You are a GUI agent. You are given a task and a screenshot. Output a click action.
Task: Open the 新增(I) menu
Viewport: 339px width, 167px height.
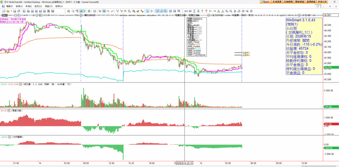tap(28, 6)
